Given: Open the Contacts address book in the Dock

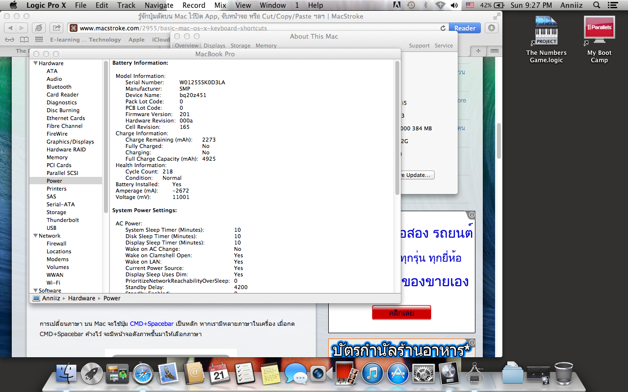Looking at the screenshot, I should pos(194,374).
